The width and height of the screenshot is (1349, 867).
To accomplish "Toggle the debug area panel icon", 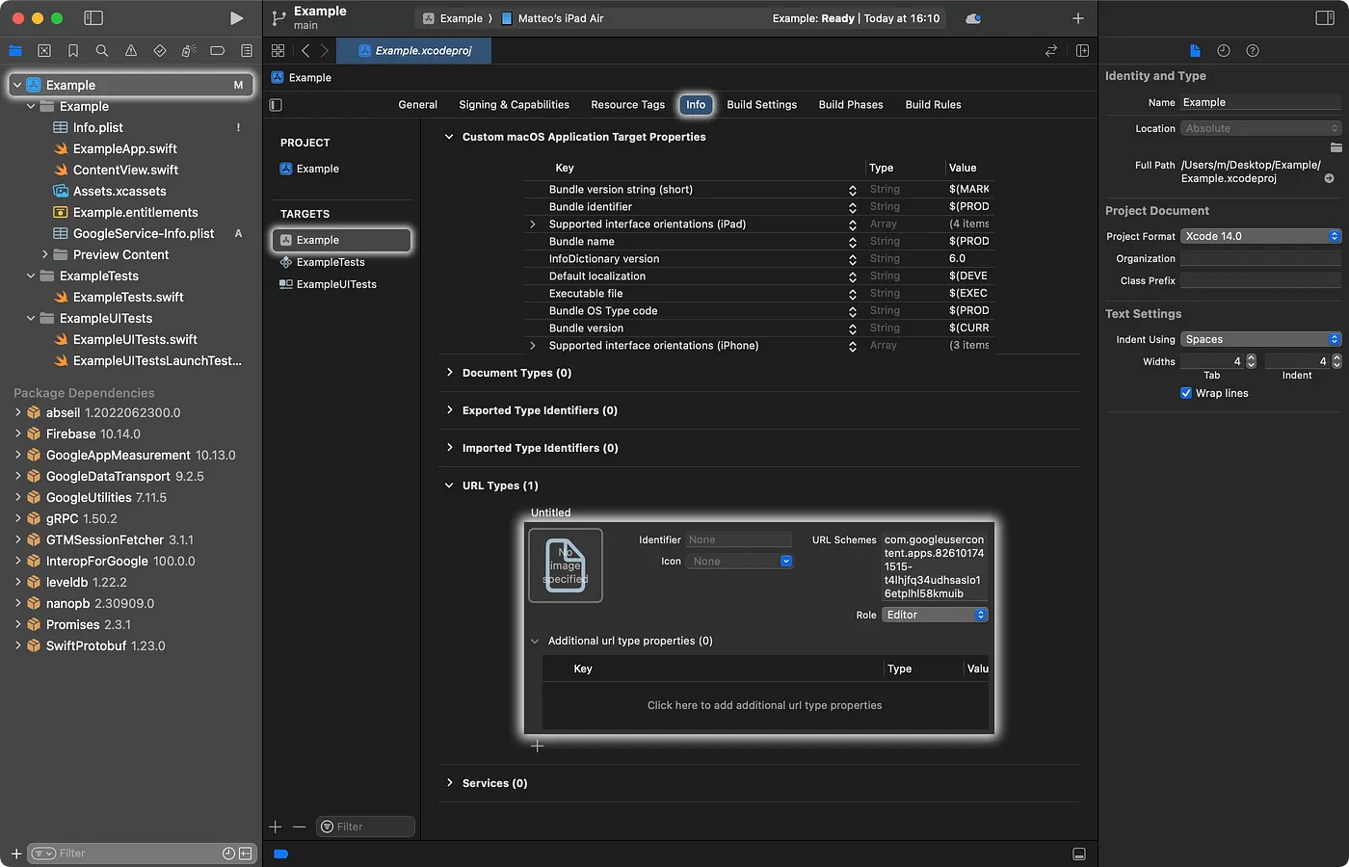I will 1079,854.
